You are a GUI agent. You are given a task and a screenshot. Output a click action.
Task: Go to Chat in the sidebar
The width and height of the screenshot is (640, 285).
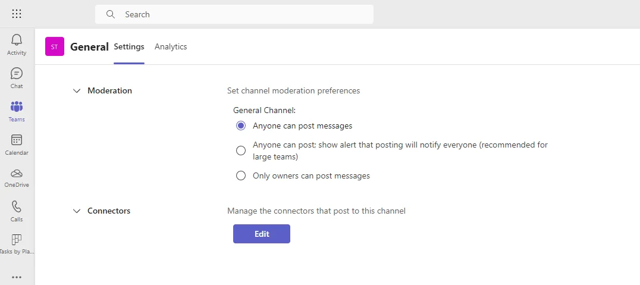pos(17,73)
